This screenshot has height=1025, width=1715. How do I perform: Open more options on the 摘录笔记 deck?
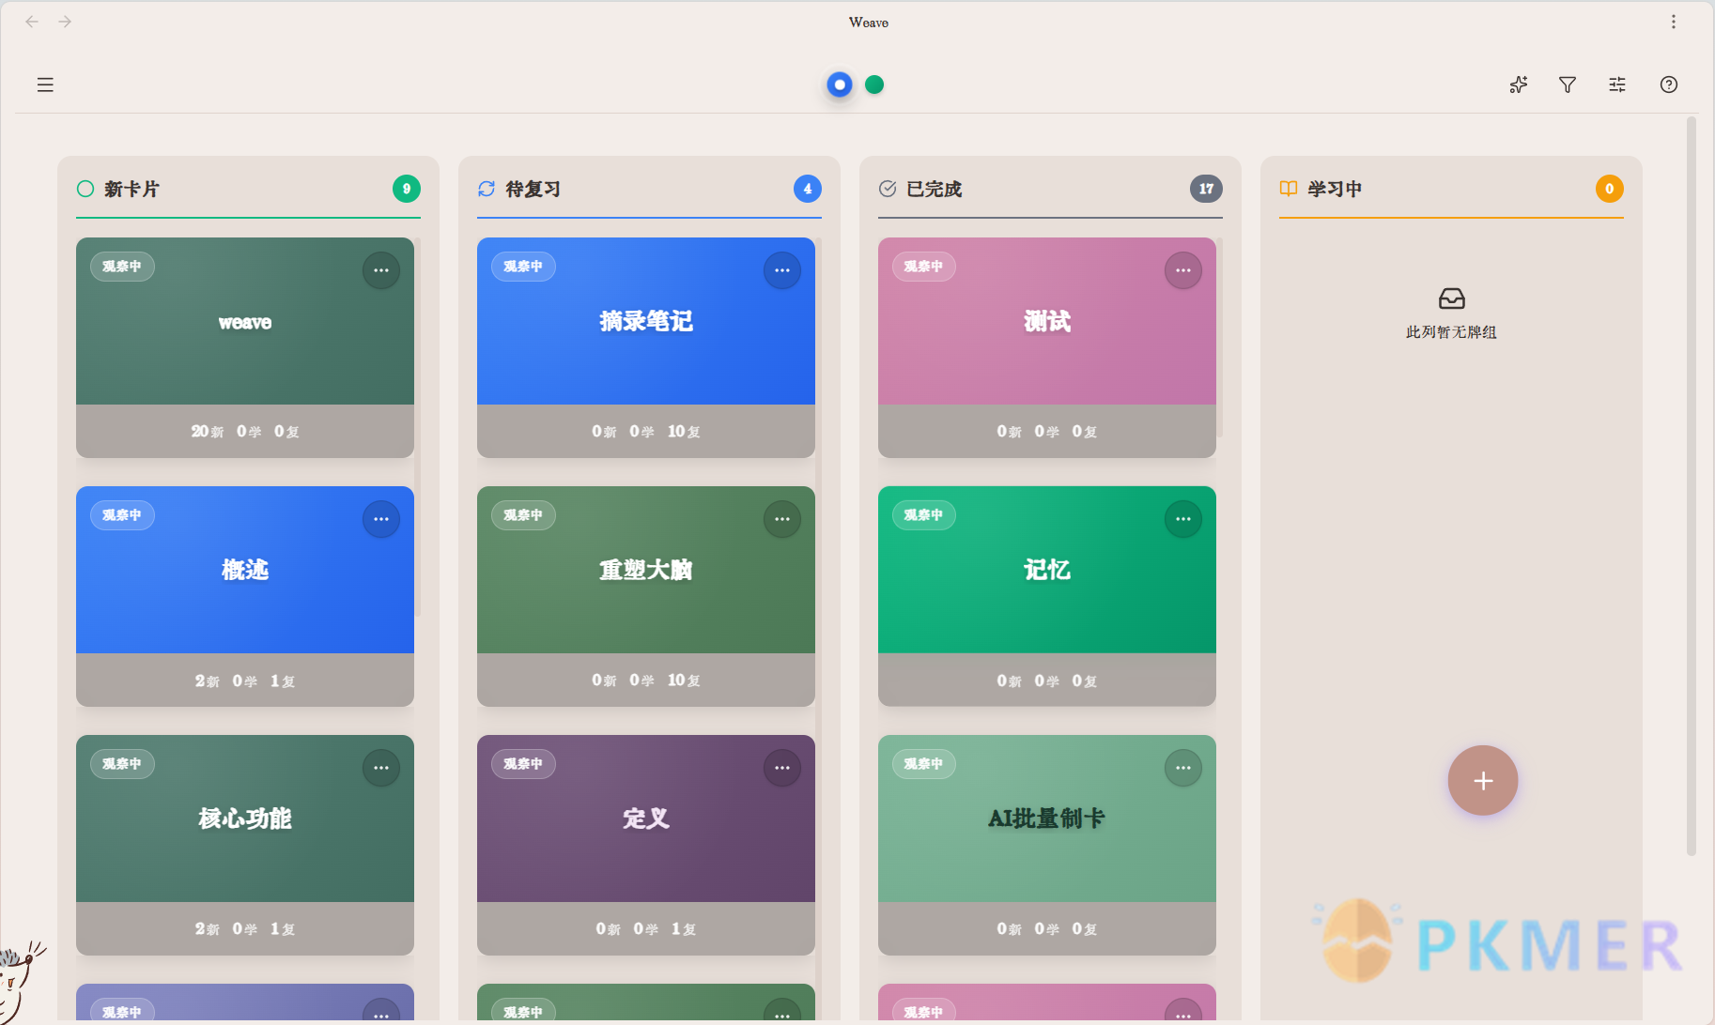[x=782, y=270]
